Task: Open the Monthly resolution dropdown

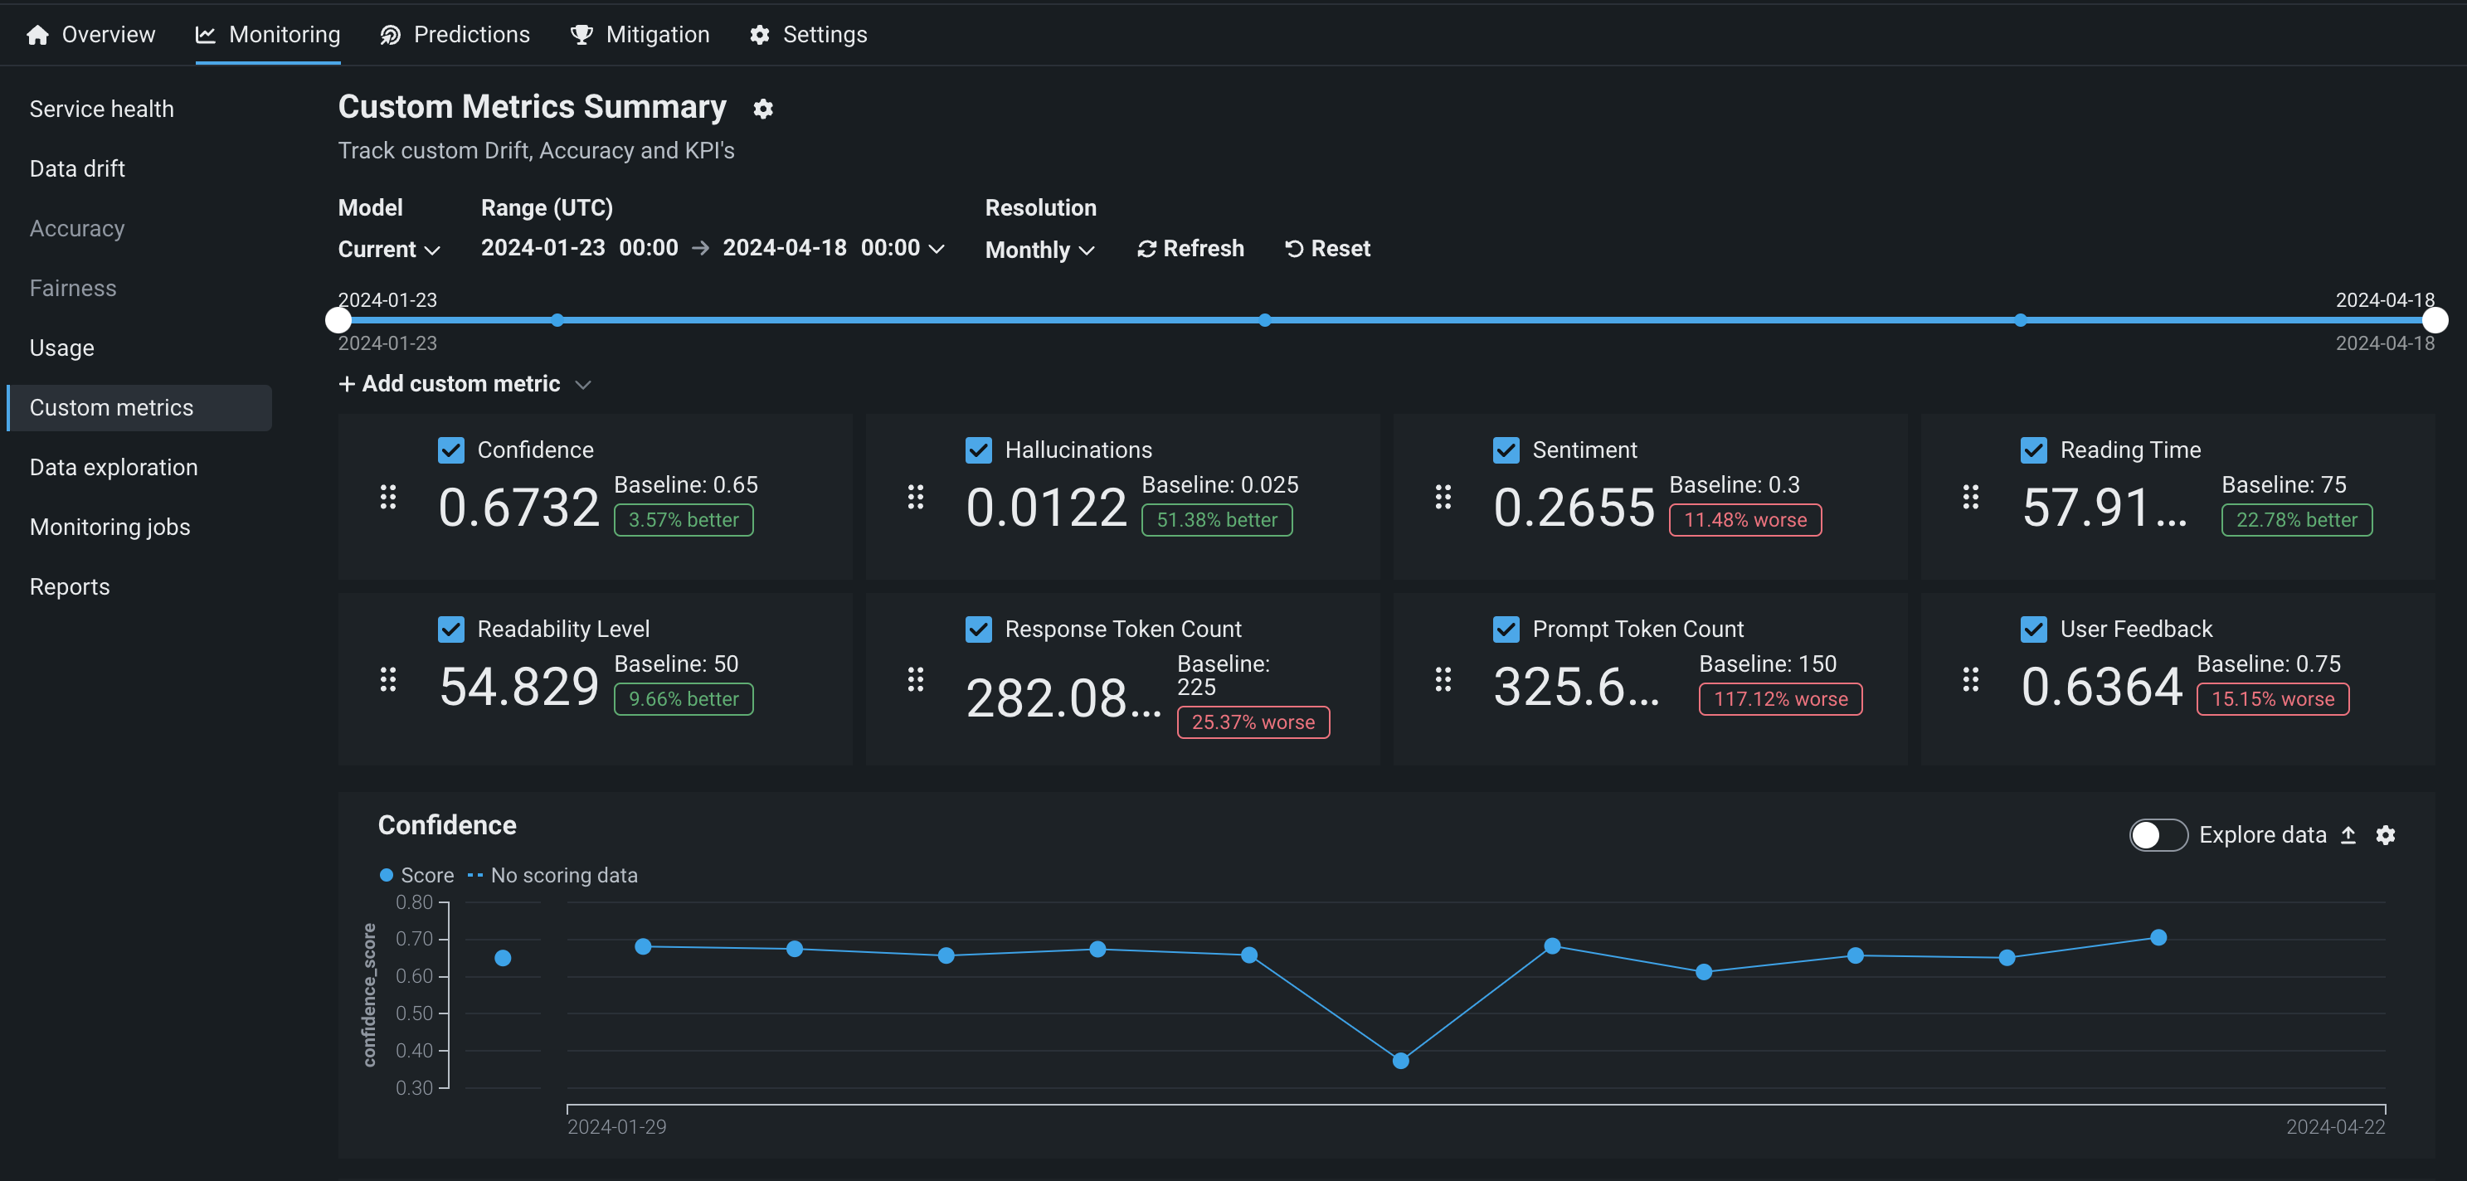Action: click(1039, 250)
